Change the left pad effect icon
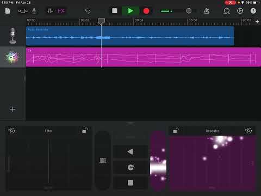This screenshot has width=261, height=196. coord(12,131)
